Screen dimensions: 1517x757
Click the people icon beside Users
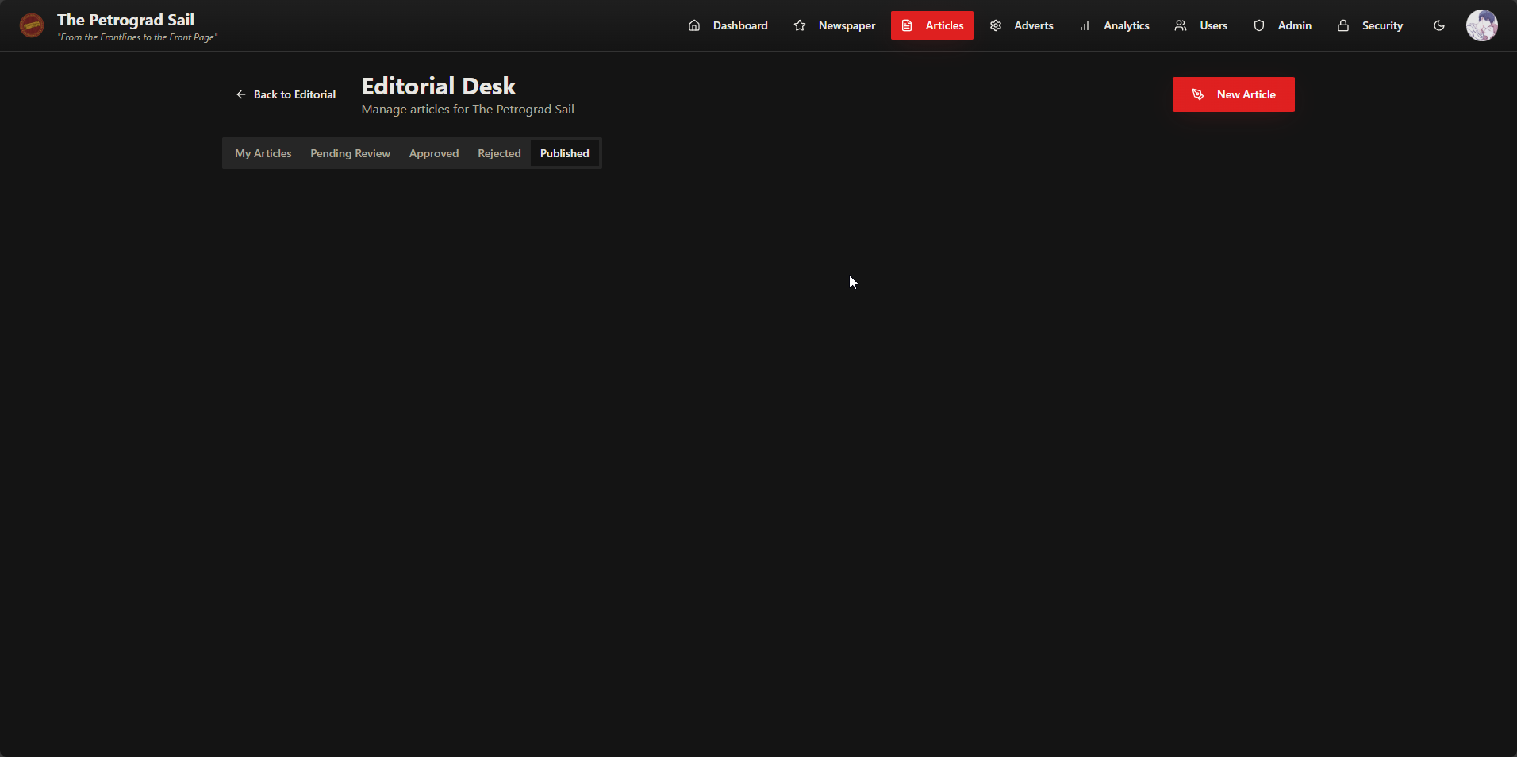pyautogui.click(x=1181, y=25)
